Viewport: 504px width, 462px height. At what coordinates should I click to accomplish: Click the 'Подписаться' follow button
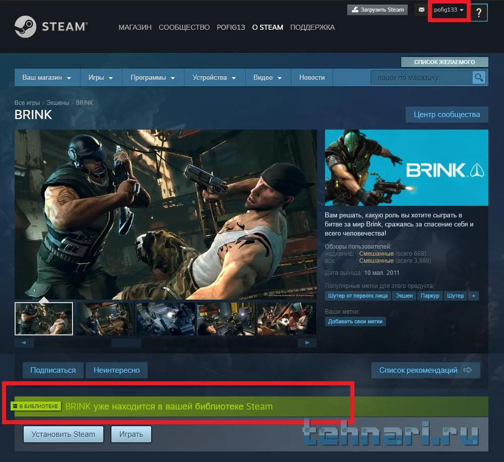pos(53,370)
